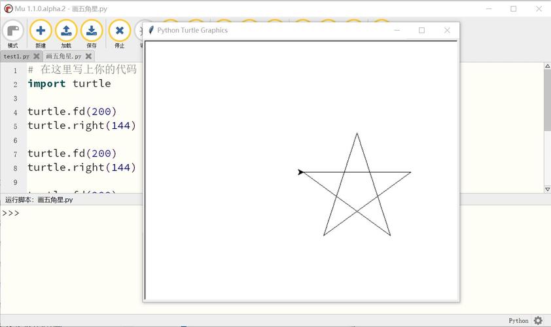
Task: Click scroll up arrow in editor scrollbar
Action: coord(548,66)
